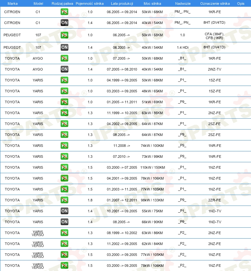Select the 03.2003 -> 09.2005 production years cell
This screenshot has height=271, width=251.
point(122,91)
